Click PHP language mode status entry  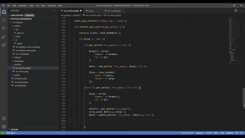(x=222, y=133)
